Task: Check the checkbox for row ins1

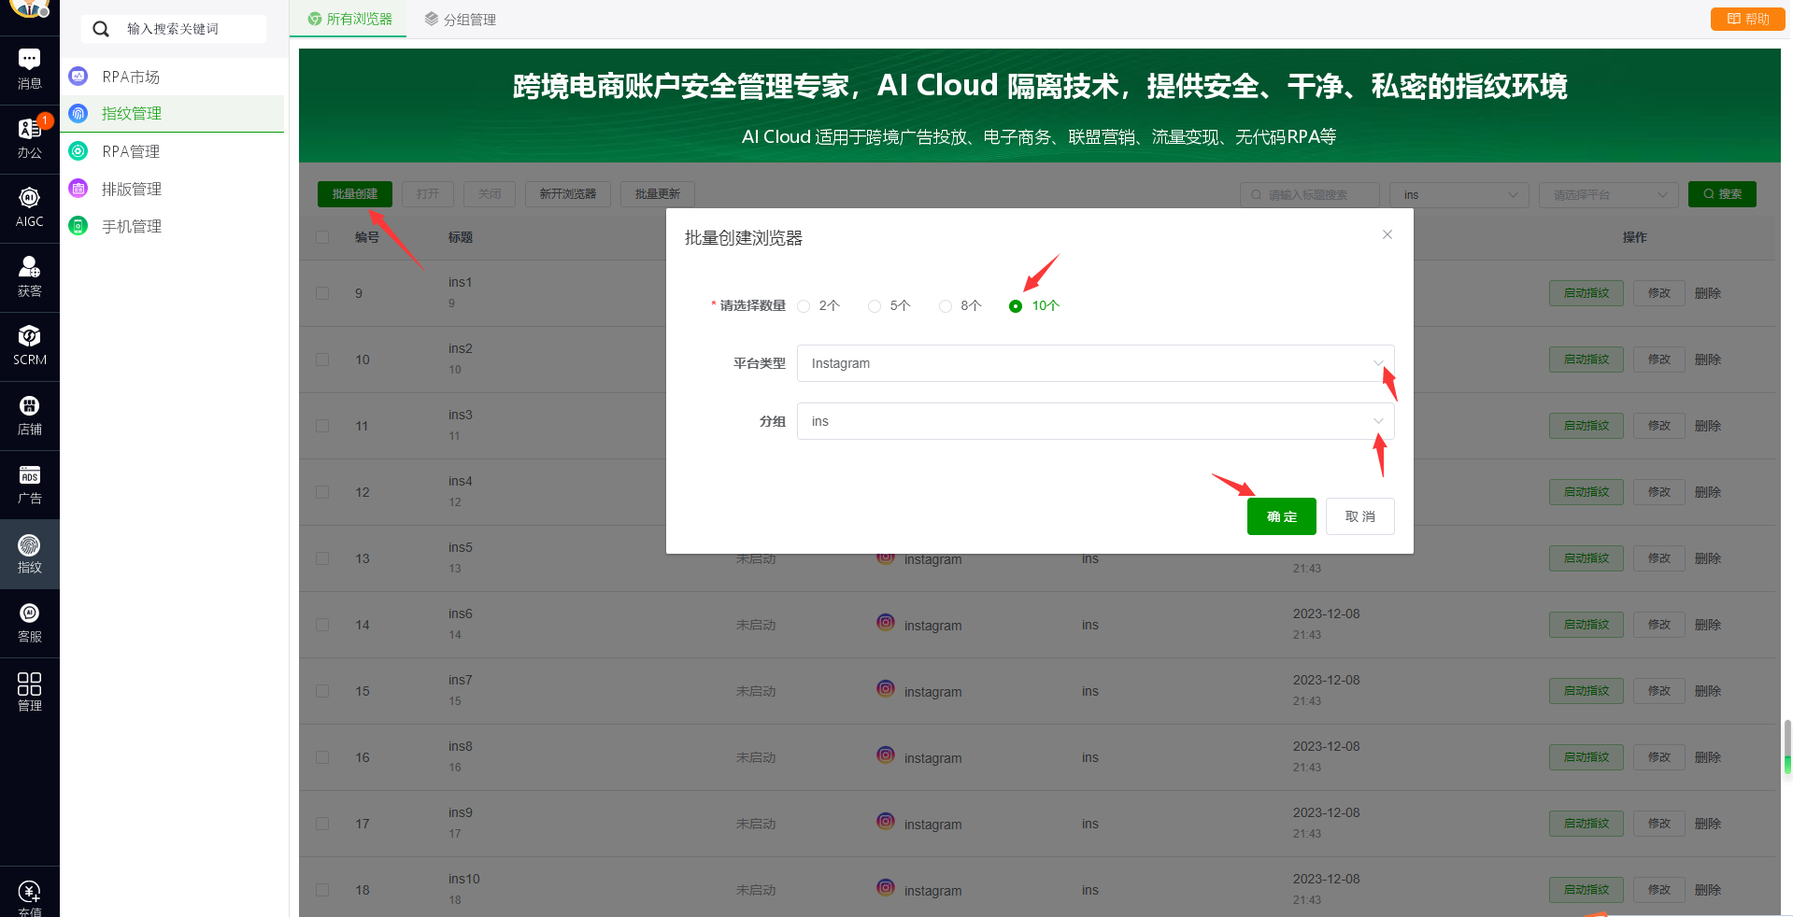Action: [x=322, y=293]
